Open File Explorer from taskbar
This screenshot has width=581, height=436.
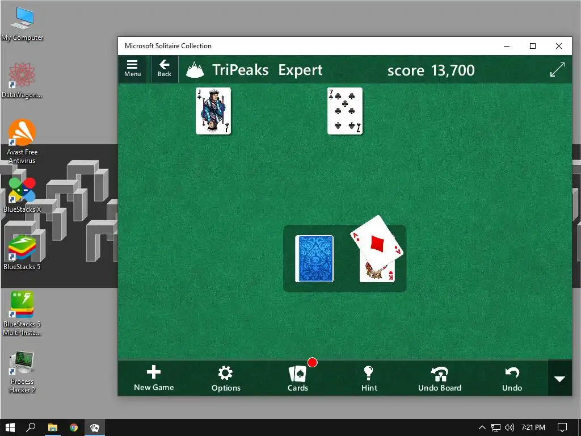pyautogui.click(x=53, y=427)
